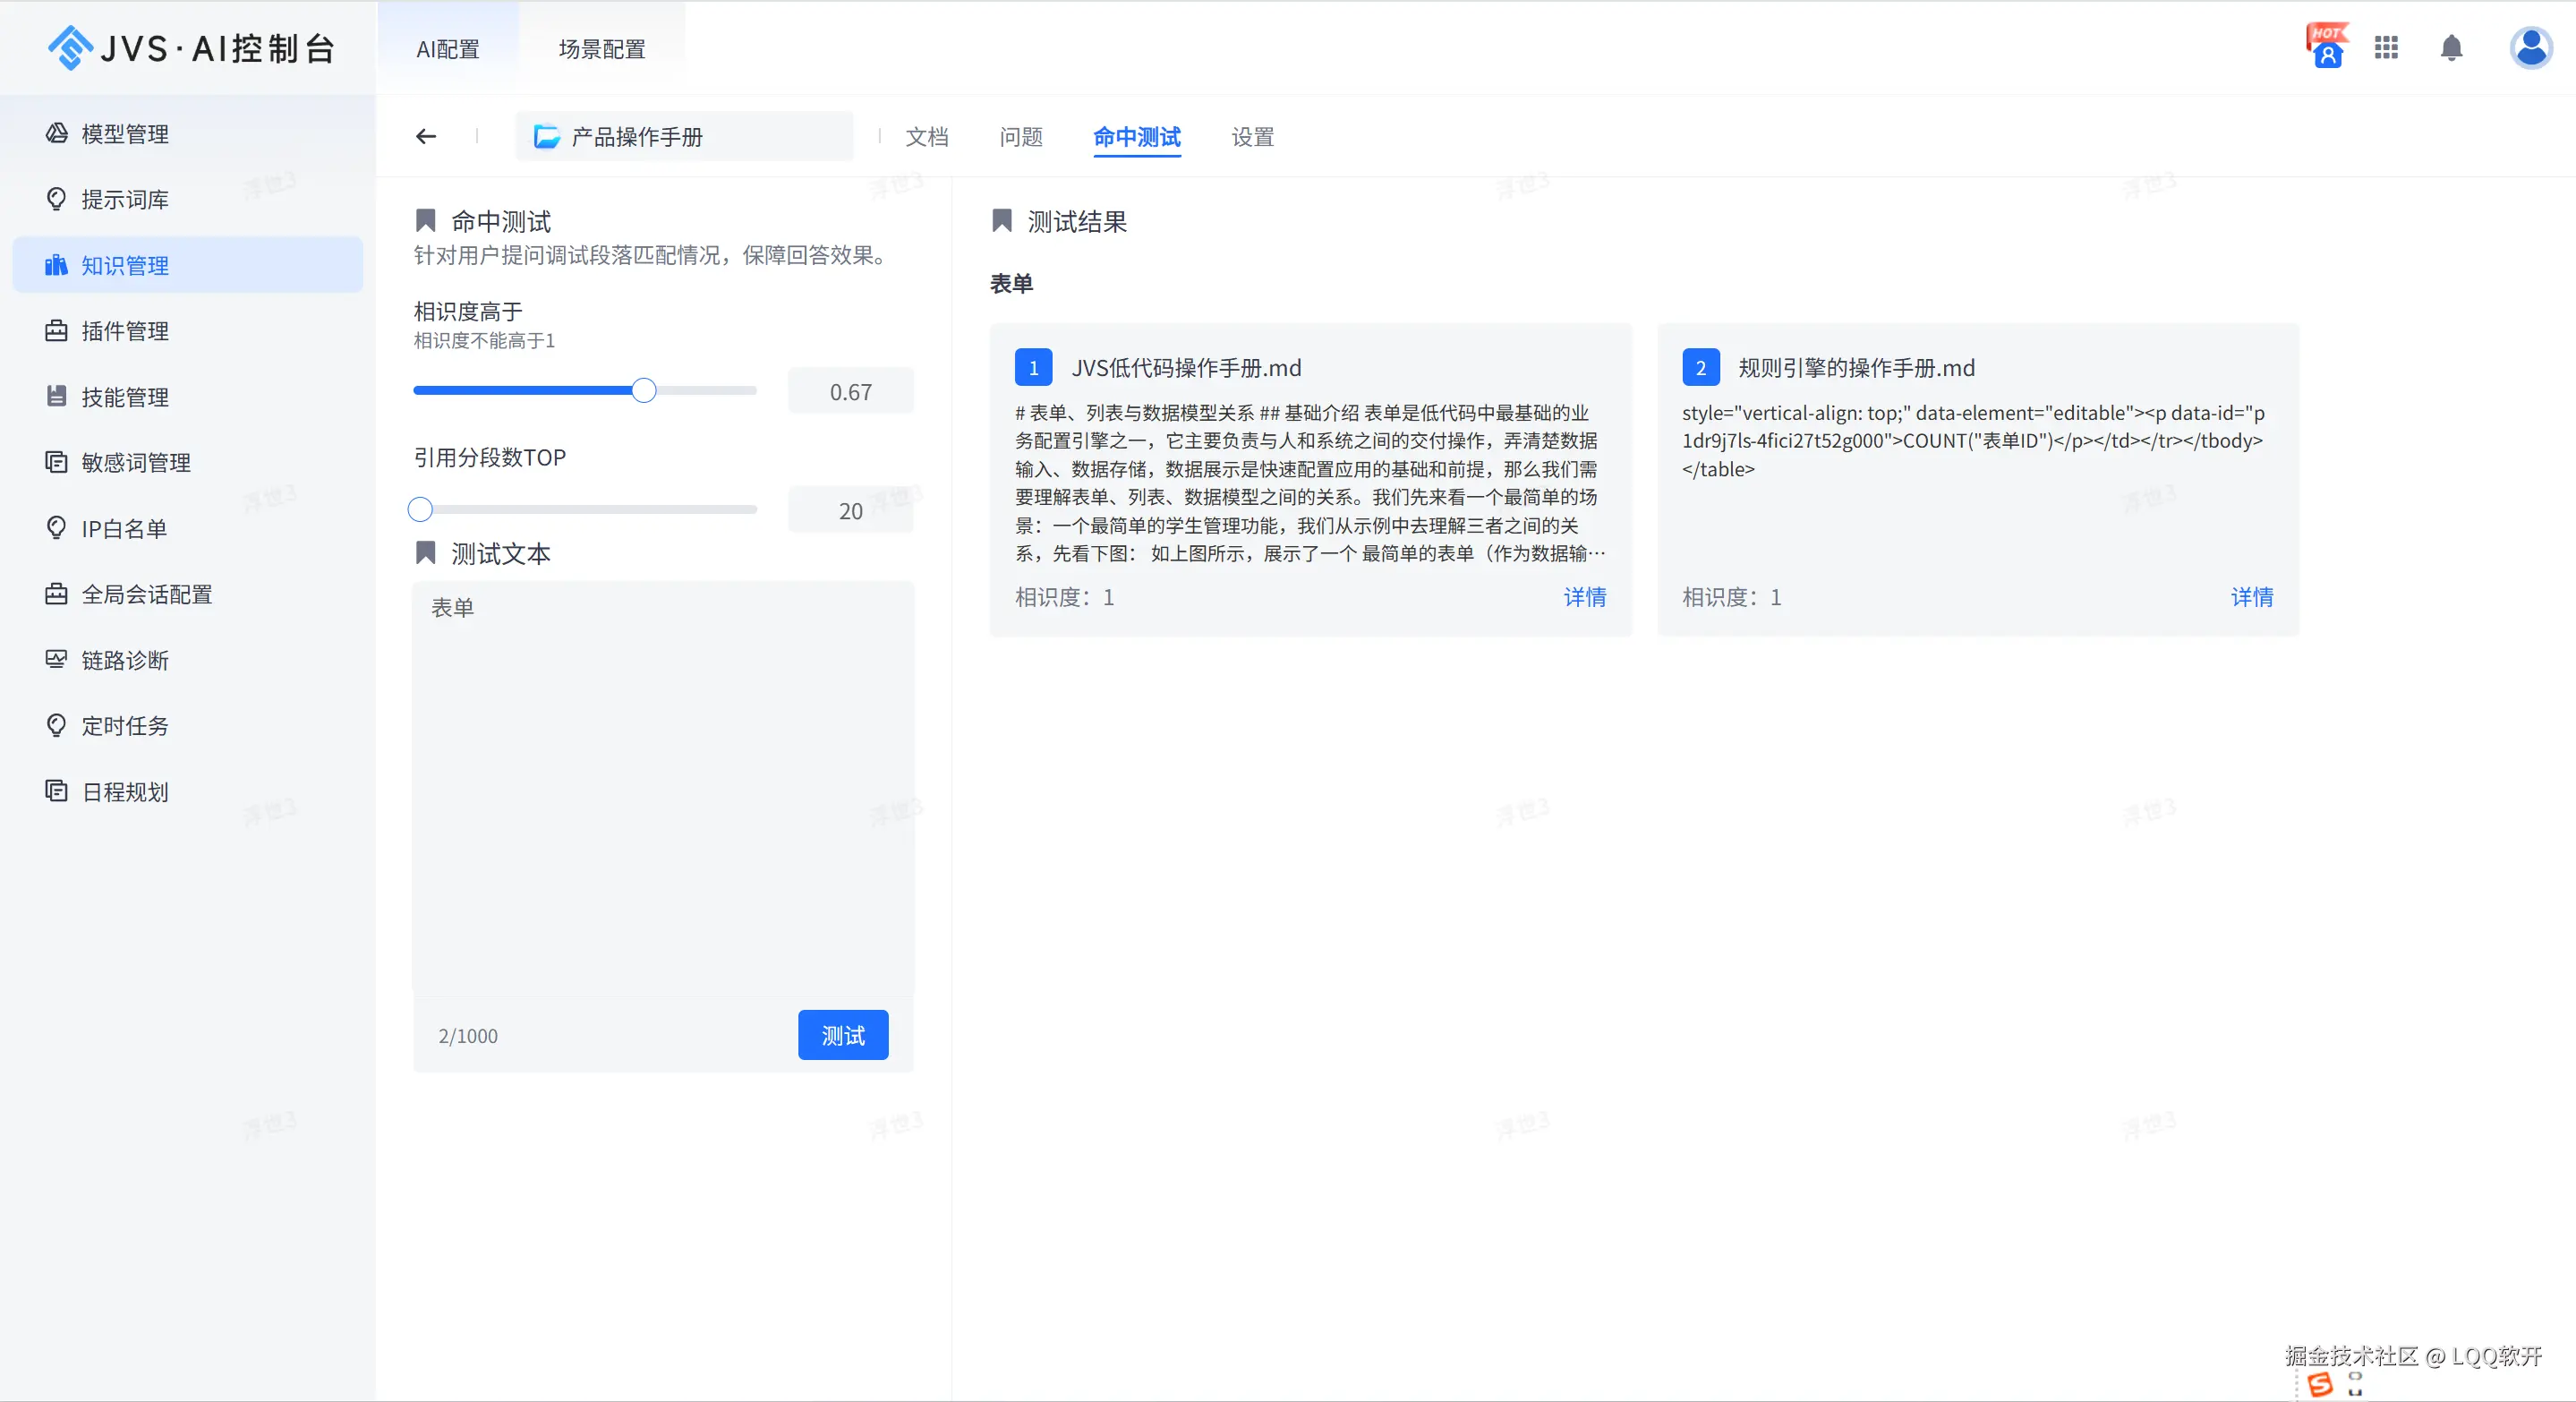The width and height of the screenshot is (2576, 1402).
Task: Click the 0.67 similarity value field
Action: pos(850,392)
